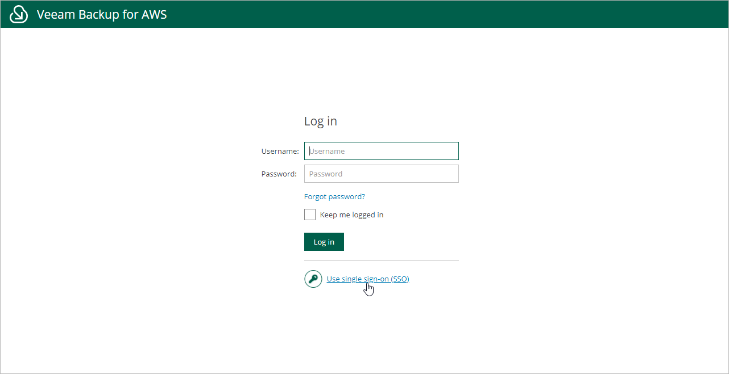Focus the Username input field

tap(382, 151)
